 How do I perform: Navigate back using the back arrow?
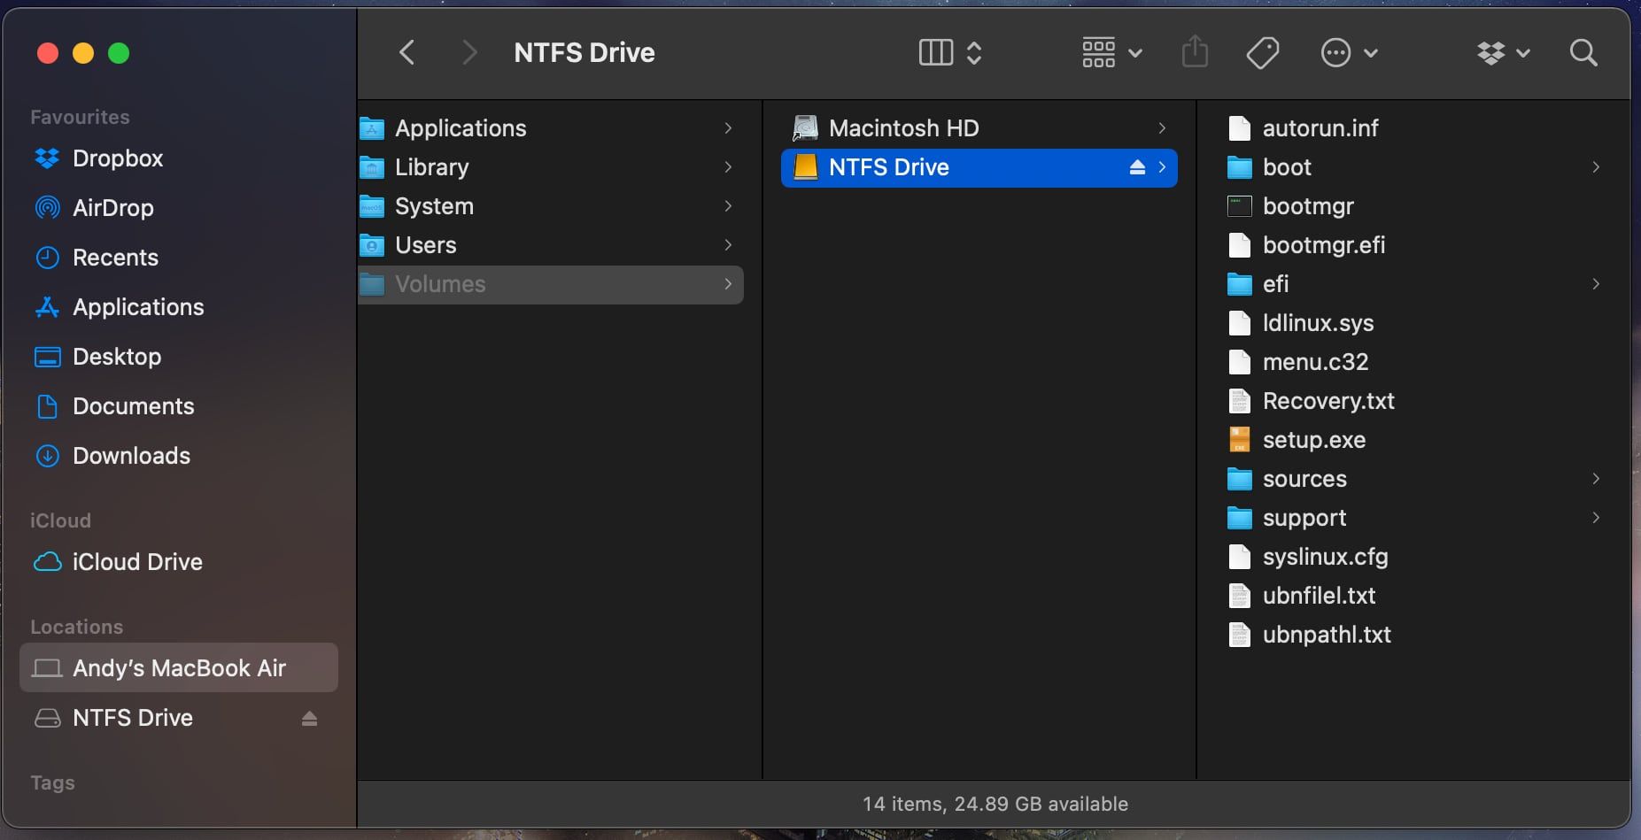(x=406, y=52)
